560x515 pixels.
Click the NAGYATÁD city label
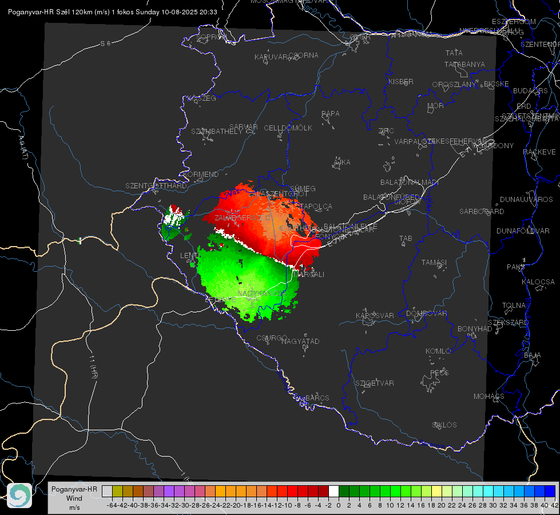point(300,341)
